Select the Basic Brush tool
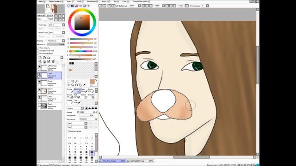Screen dimensions: 296x166 [84, 90]
